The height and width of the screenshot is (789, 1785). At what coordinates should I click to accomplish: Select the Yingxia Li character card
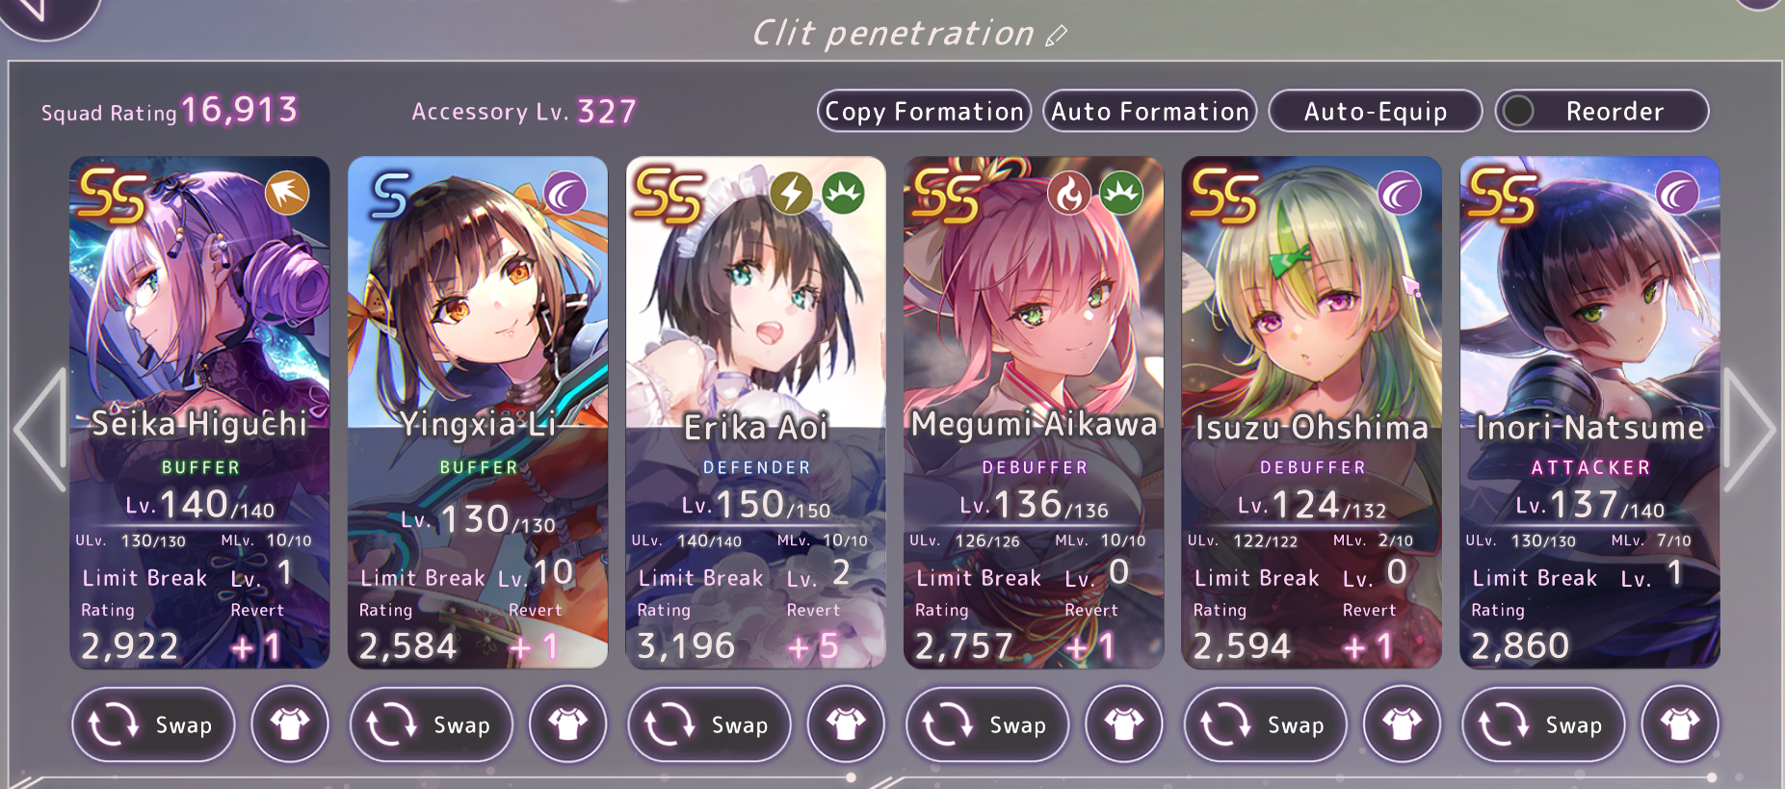[478, 412]
